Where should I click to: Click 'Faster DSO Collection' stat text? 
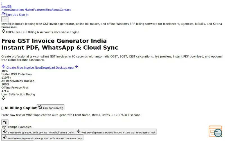[x=17, y=74]
